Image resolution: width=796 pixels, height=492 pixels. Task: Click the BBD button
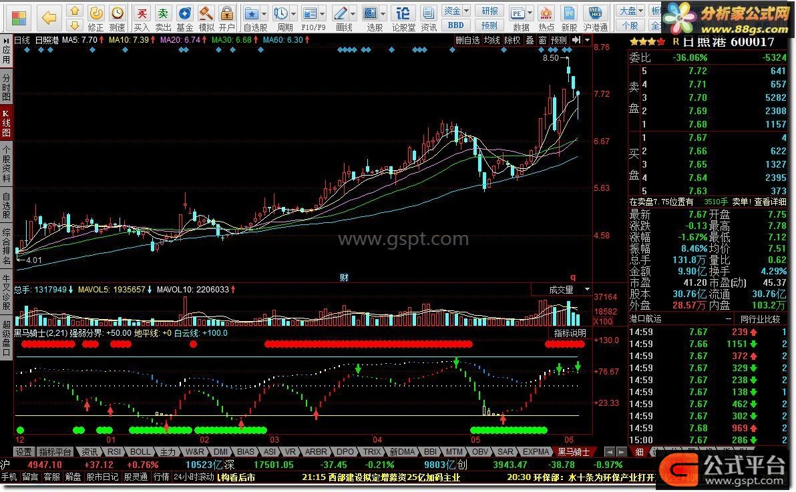[456, 25]
